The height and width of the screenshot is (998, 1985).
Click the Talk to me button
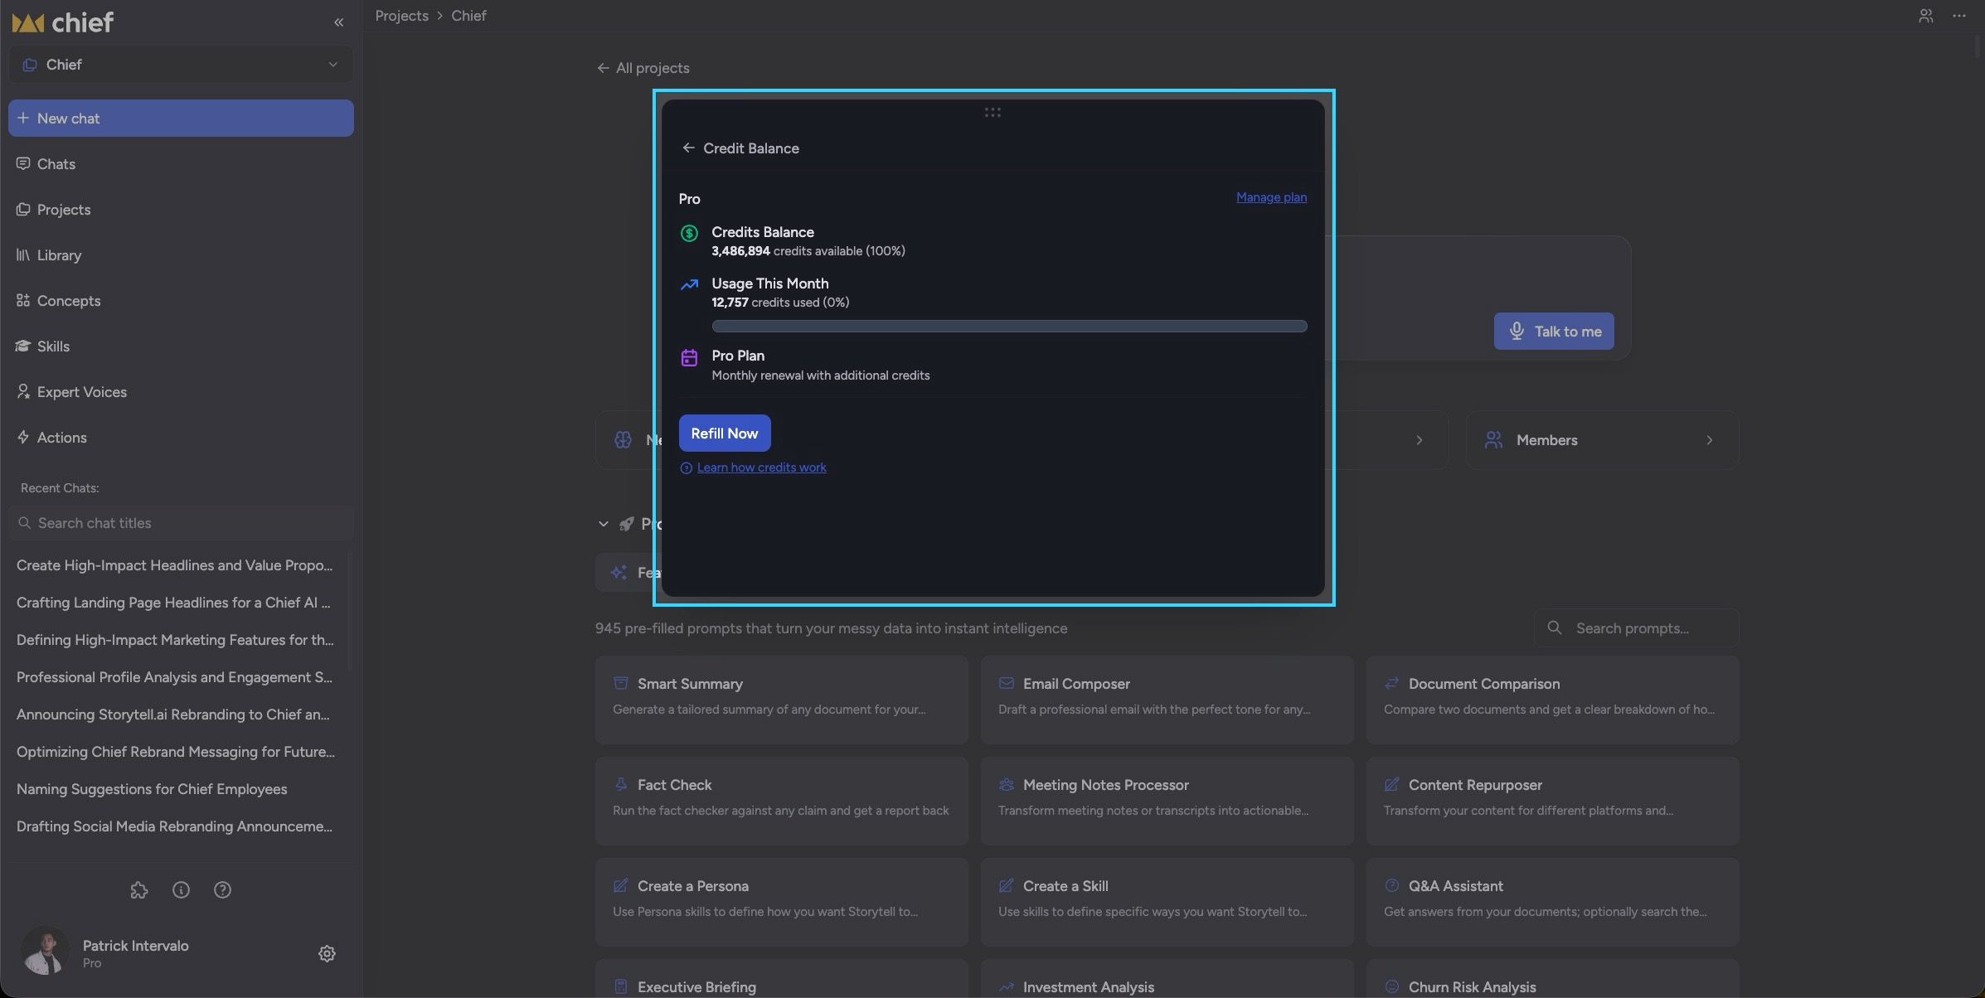click(x=1554, y=332)
